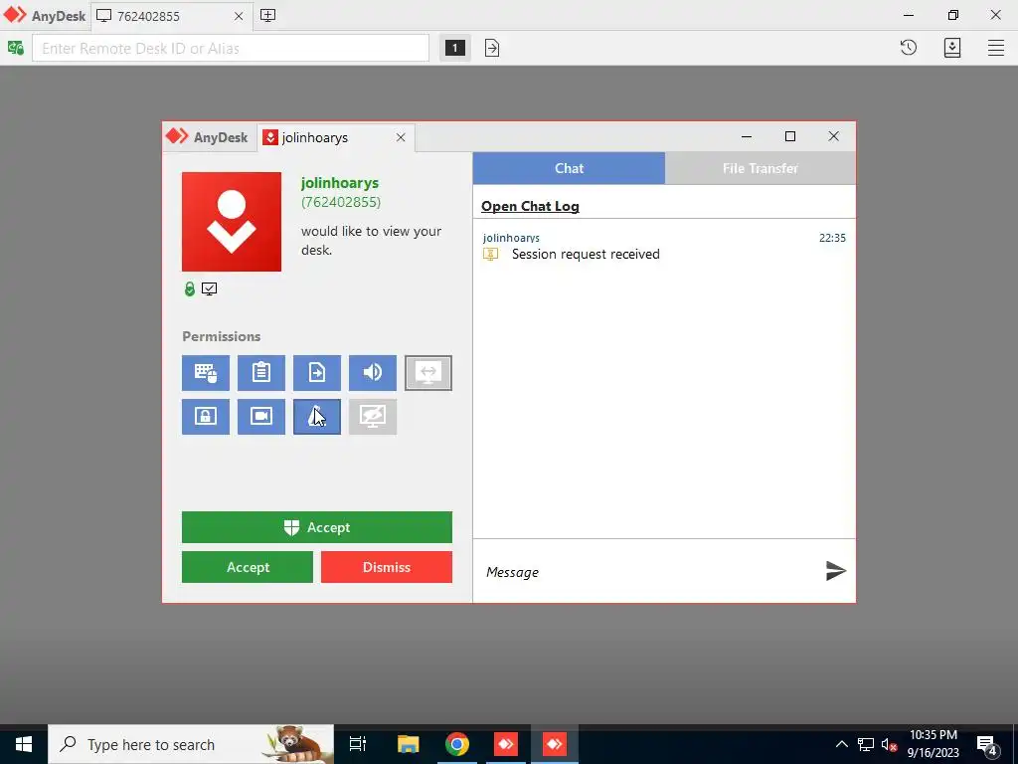This screenshot has width=1018, height=764.
Task: Click the 'Session request received' message
Action: pyautogui.click(x=586, y=254)
